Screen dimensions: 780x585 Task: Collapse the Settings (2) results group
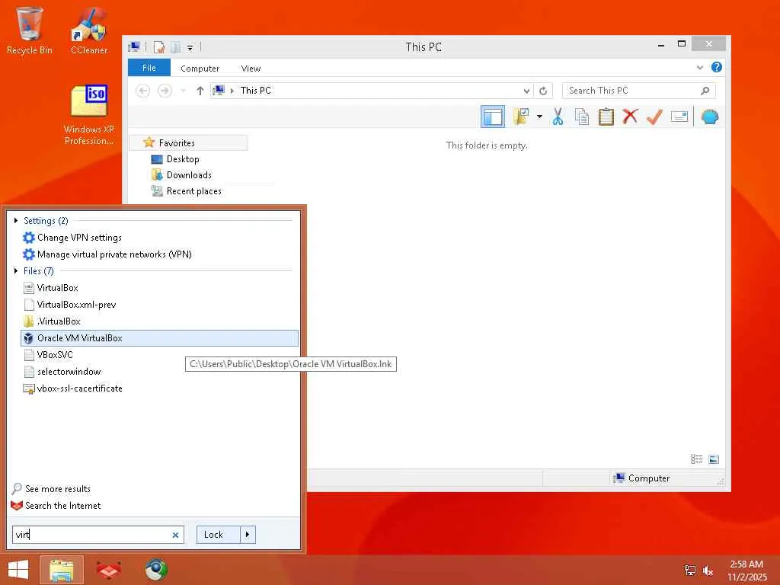[17, 220]
